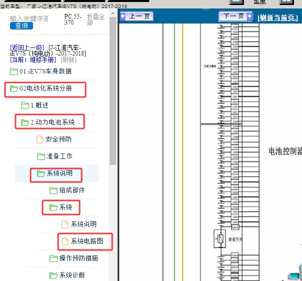Click the open folder icon of 系统
This screenshot has width=302, height=281.
tap(54, 207)
